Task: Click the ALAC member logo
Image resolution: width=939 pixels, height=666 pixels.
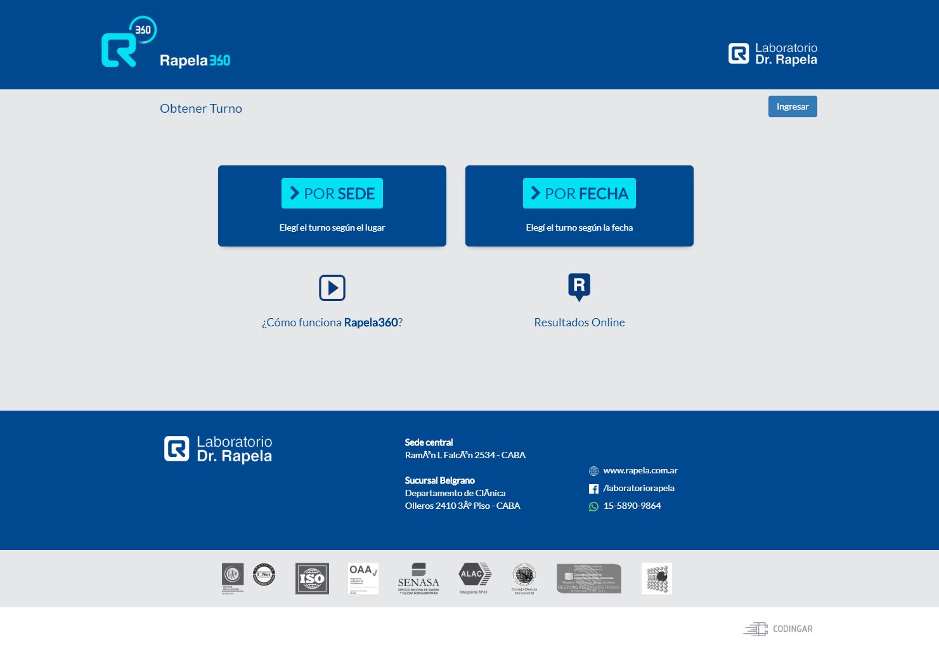Action: tap(475, 578)
